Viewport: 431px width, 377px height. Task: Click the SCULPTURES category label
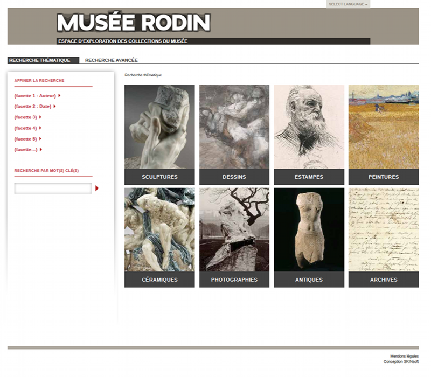159,177
